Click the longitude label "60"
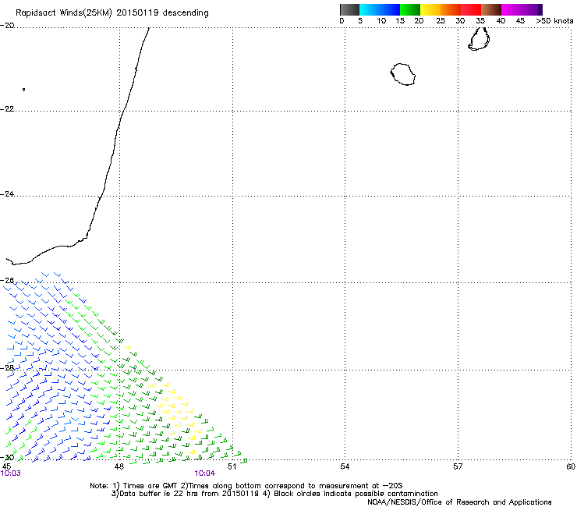 tap(571, 467)
